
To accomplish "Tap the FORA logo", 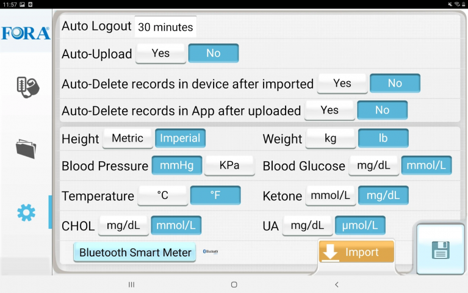I will (26, 33).
